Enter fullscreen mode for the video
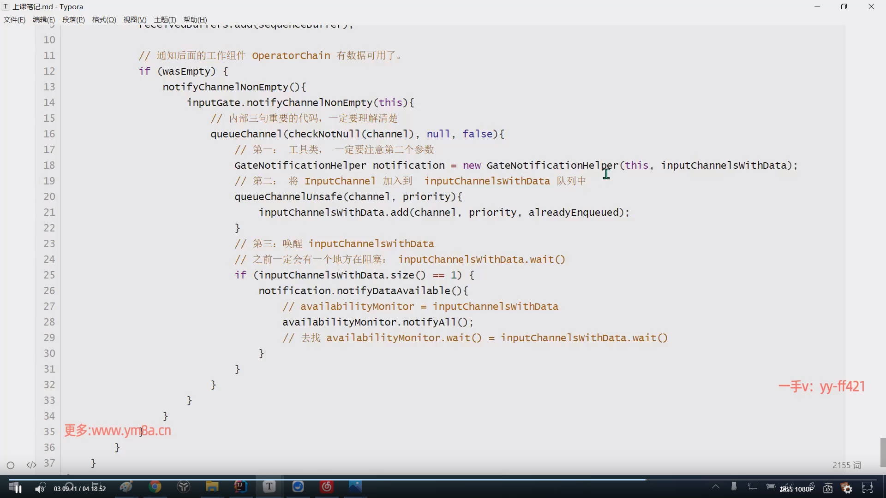 point(868,488)
